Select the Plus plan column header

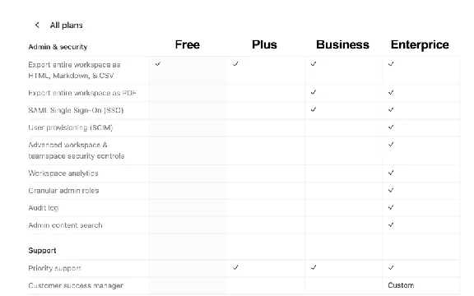[264, 44]
